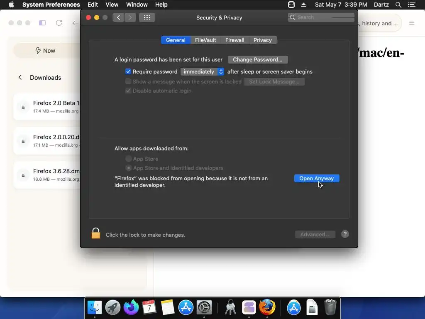Image resolution: width=425 pixels, height=319 pixels.
Task: Open System Preferences gear in Dock
Action: point(204,307)
